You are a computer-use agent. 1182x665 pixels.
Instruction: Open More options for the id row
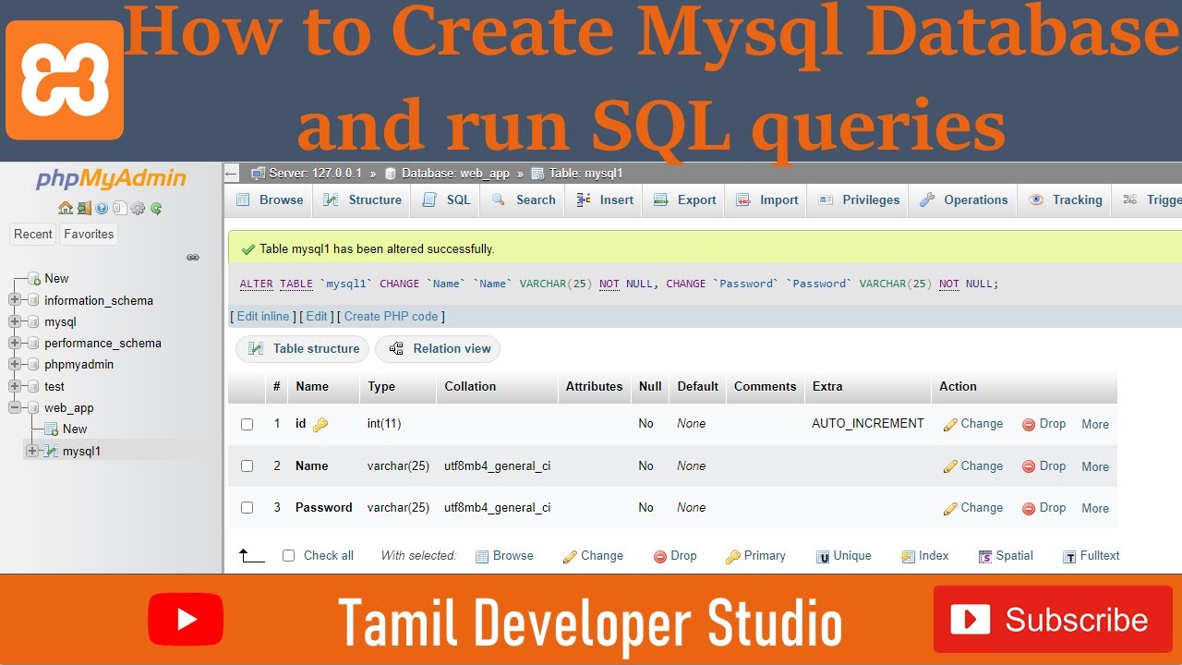click(1095, 425)
